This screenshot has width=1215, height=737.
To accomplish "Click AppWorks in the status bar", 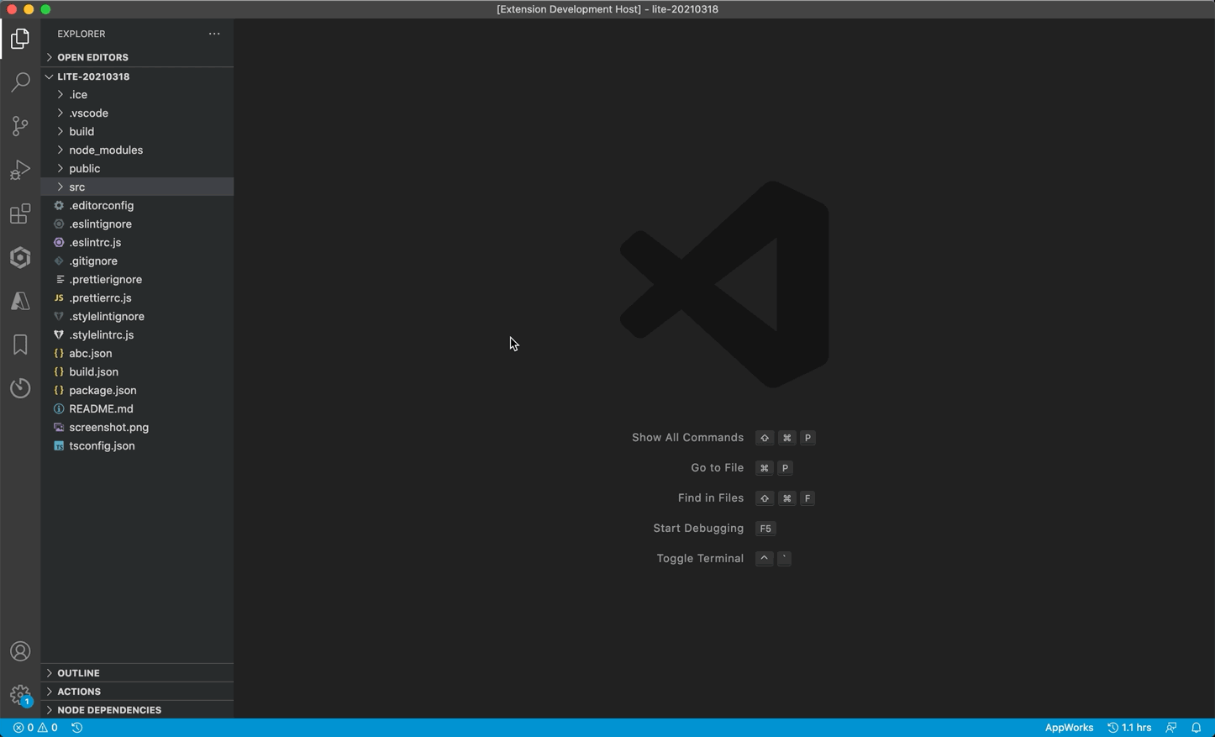I will (x=1069, y=728).
